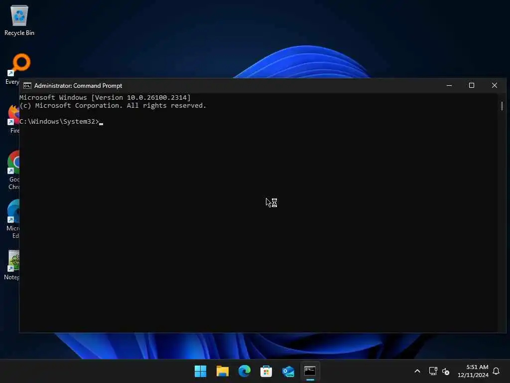Click the 'Administrator: Command Prompt' title text

point(78,86)
